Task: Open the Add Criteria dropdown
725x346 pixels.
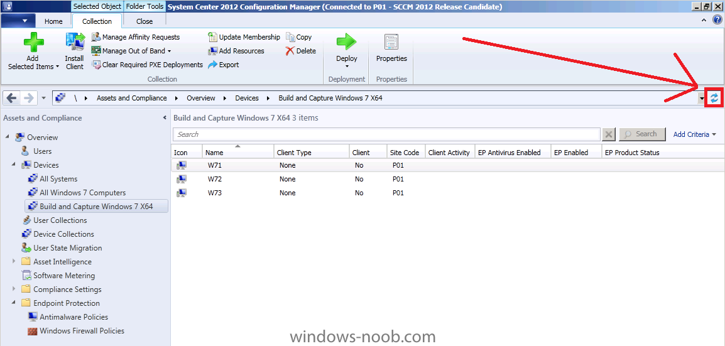Action: (x=694, y=134)
